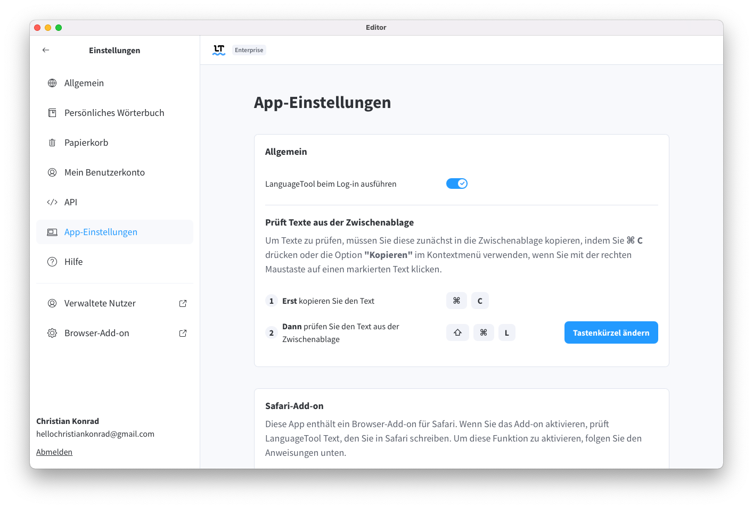
Task: Click the App-Einstellungen page heading
Action: [322, 102]
